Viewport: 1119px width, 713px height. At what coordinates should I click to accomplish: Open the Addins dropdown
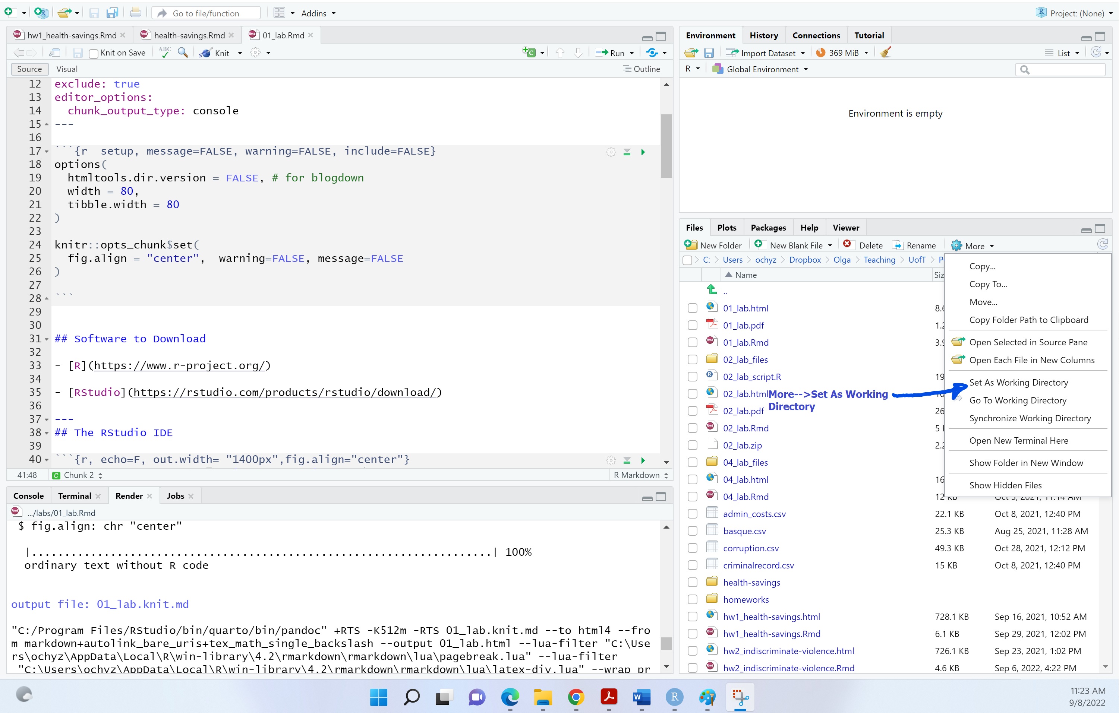click(x=318, y=13)
